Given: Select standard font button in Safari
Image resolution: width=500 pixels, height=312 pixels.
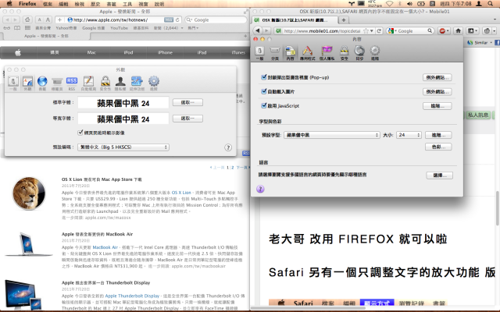Looking at the screenshot, I should click(x=187, y=102).
